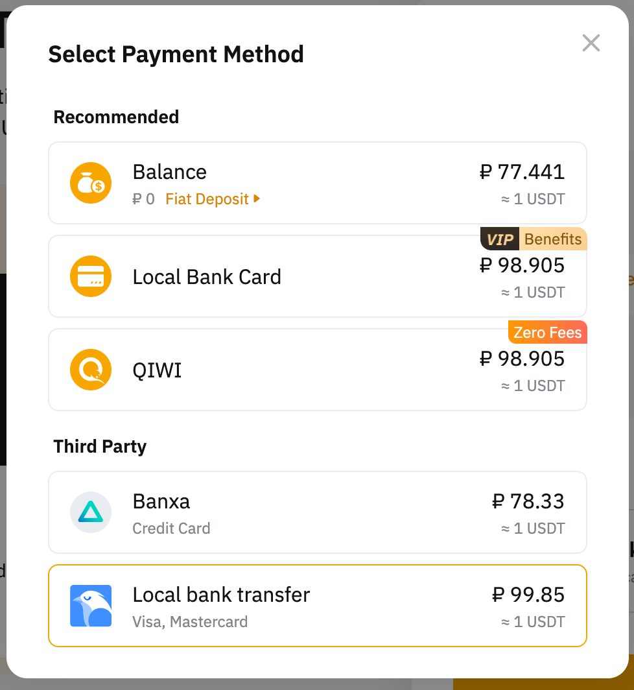Click the ₽ 77.441 Balance price

(x=522, y=172)
